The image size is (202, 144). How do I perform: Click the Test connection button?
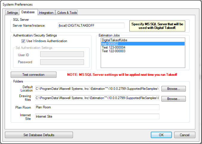click(x=33, y=75)
